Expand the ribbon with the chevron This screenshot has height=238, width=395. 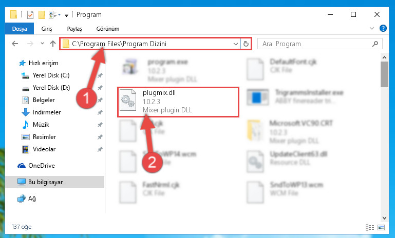coord(371,28)
